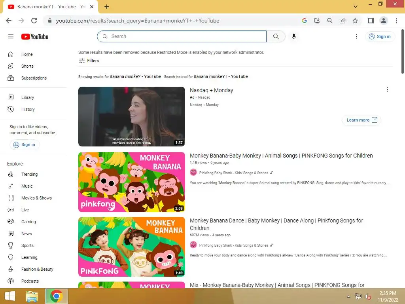The image size is (405, 304).
Task: Open the tab search chevron
Action: [356, 7]
